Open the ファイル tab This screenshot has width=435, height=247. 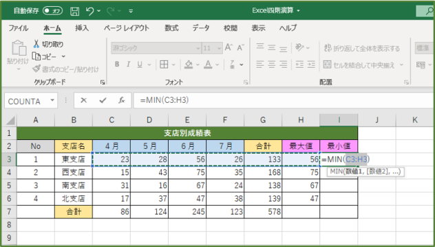click(19, 28)
